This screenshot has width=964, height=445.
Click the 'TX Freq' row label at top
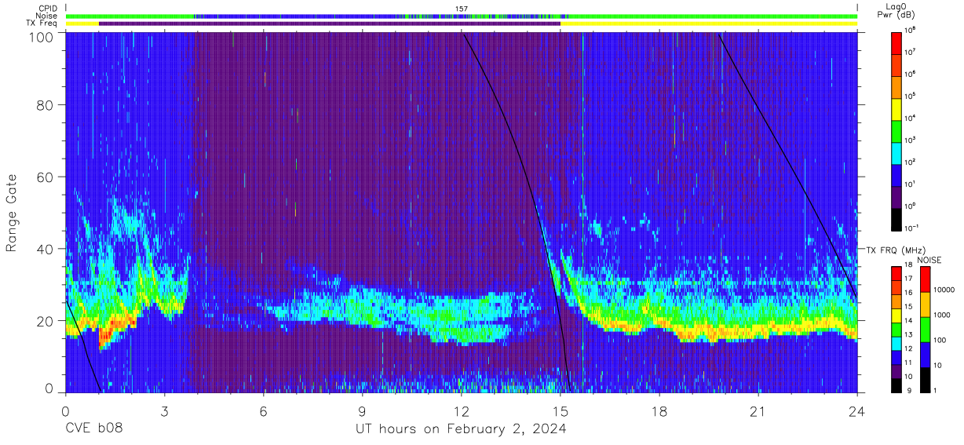(42, 24)
